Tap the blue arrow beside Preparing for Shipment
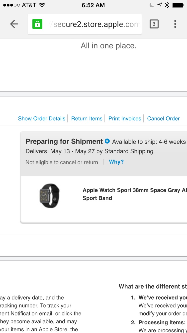Image resolution: width=187 pixels, height=333 pixels. [107, 141]
